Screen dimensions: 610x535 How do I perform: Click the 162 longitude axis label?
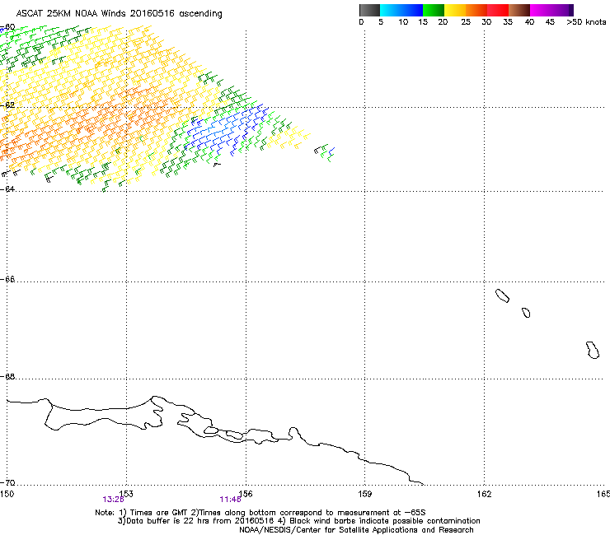(x=485, y=494)
